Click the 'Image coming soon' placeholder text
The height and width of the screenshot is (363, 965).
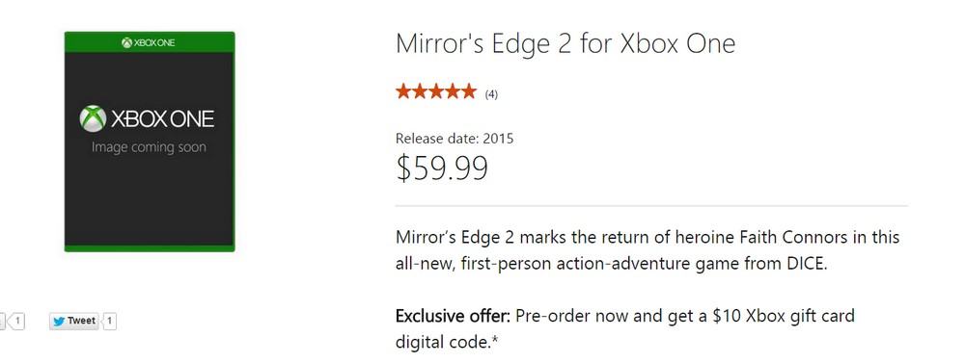pyautogui.click(x=149, y=148)
